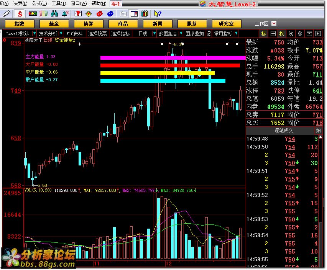Toggle the 权 rights adjustment button
The image size is (327, 270).
[x=281, y=34]
